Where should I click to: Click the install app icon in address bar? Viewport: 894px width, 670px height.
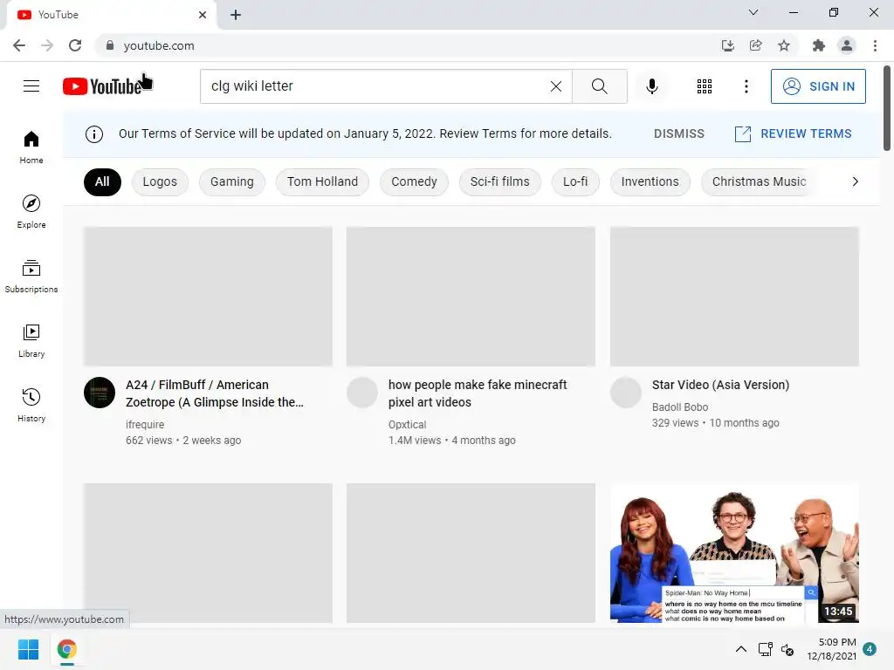pos(727,45)
